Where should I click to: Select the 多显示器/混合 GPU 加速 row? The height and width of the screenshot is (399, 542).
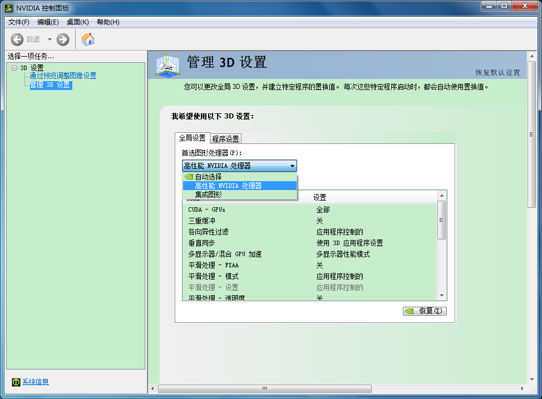pos(310,254)
